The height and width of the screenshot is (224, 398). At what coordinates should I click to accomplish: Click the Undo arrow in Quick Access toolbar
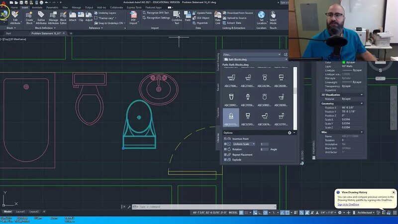coord(46,2)
